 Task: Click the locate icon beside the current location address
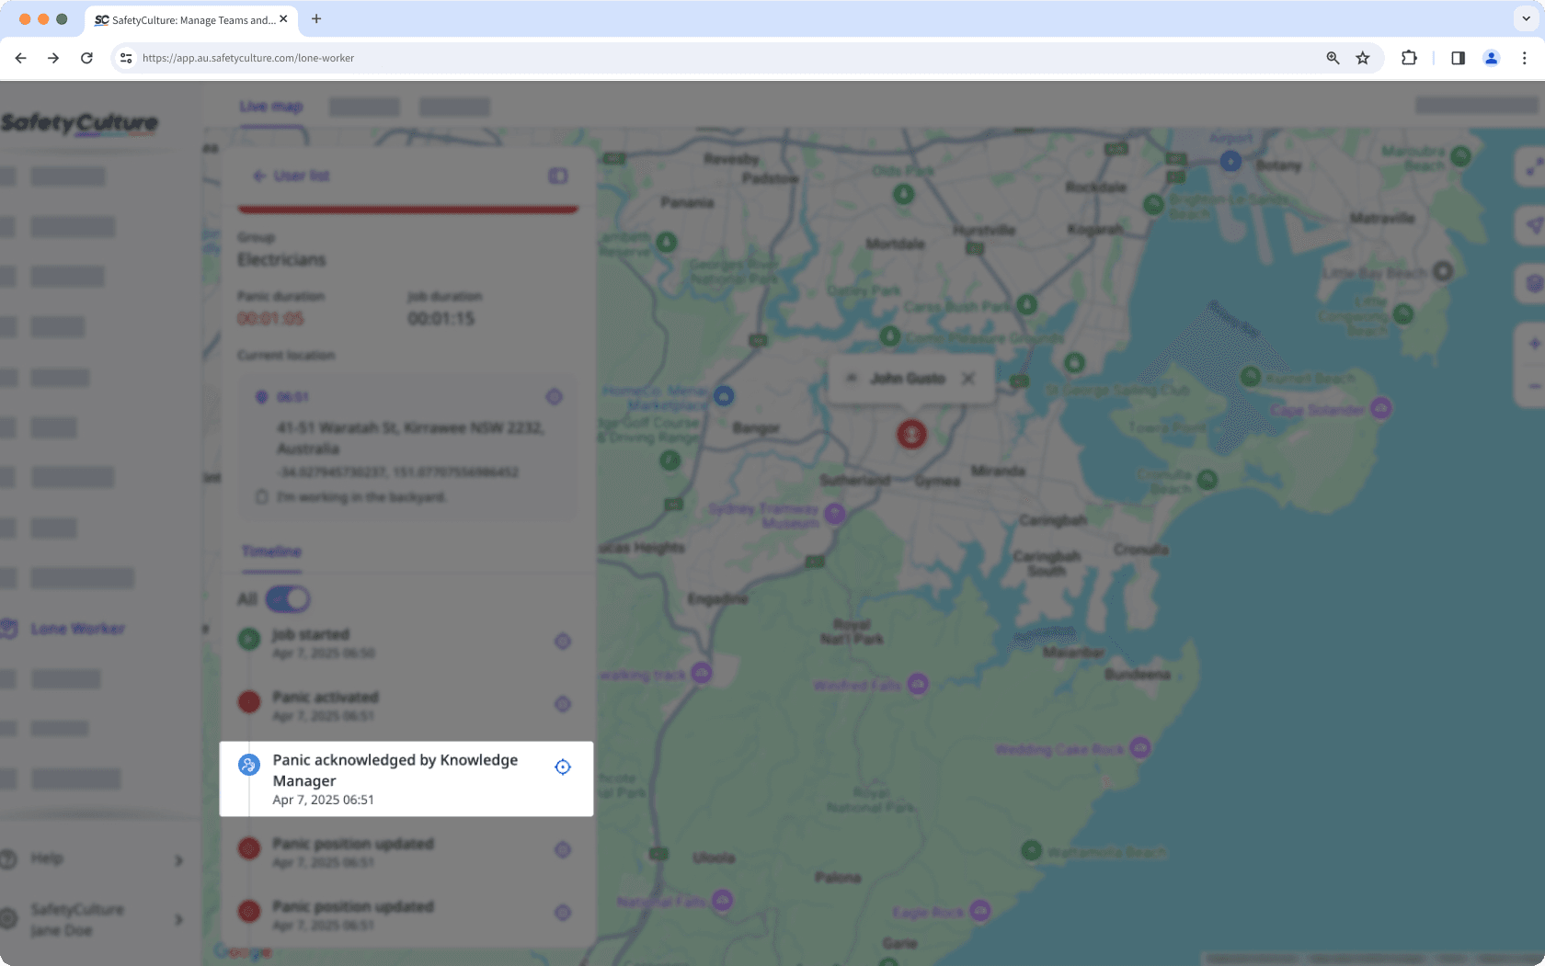[x=554, y=396]
